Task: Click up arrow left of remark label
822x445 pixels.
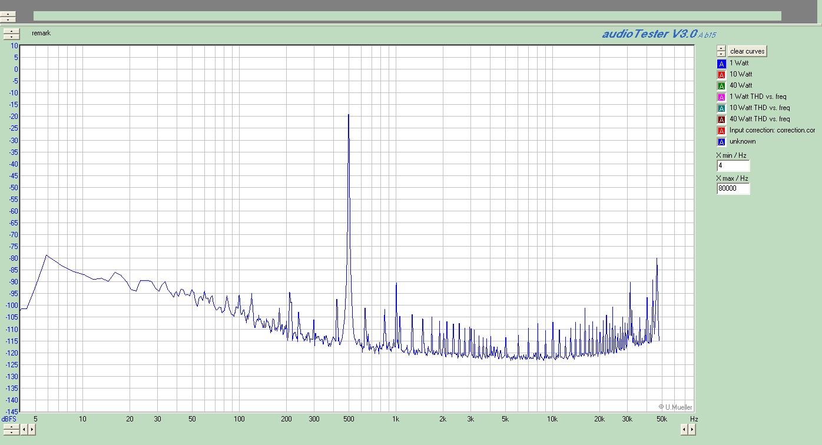Action: pyautogui.click(x=11, y=31)
